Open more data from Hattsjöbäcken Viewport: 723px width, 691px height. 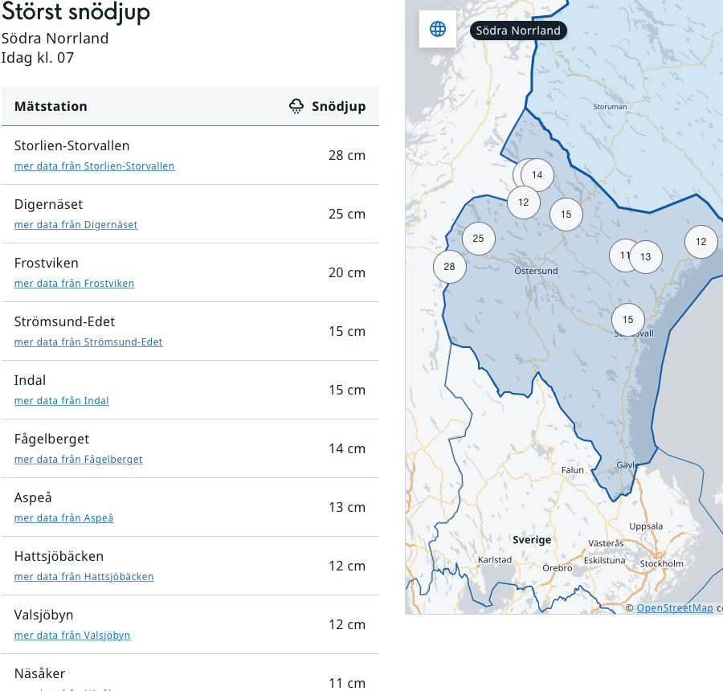point(84,577)
